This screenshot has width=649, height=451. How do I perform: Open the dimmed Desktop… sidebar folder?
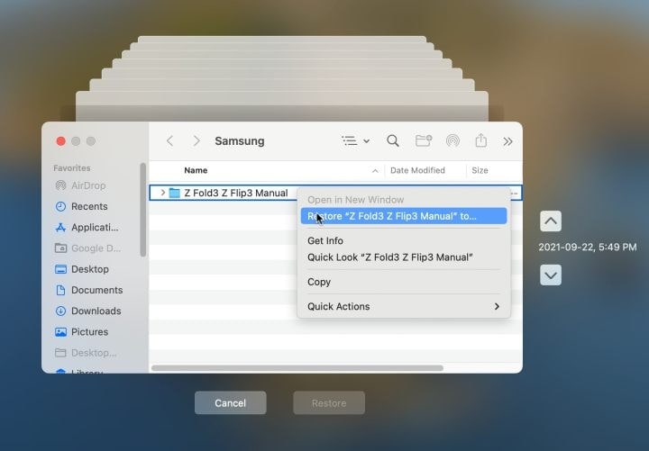[x=87, y=353]
